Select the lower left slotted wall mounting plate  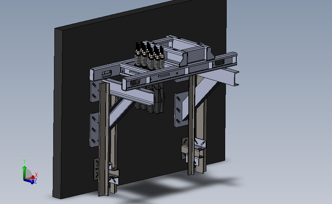[x=95, y=130]
